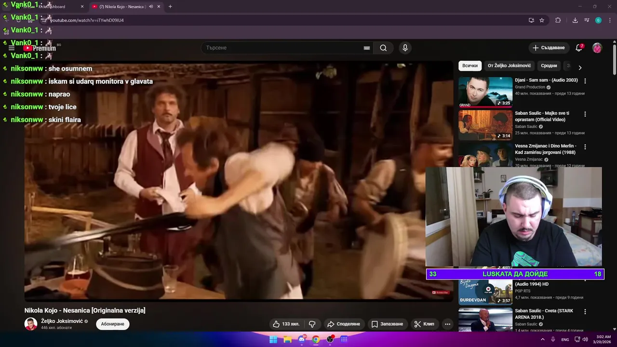Click the Клип clip button
The width and height of the screenshot is (617, 347).
point(424,324)
